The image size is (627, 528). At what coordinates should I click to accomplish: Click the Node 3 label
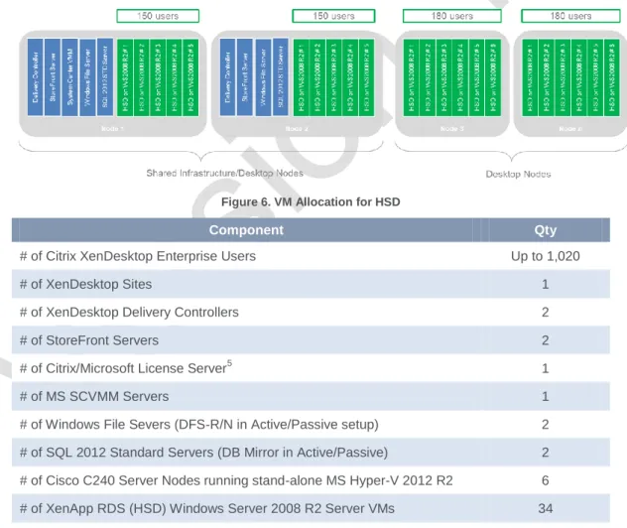pyautogui.click(x=451, y=128)
